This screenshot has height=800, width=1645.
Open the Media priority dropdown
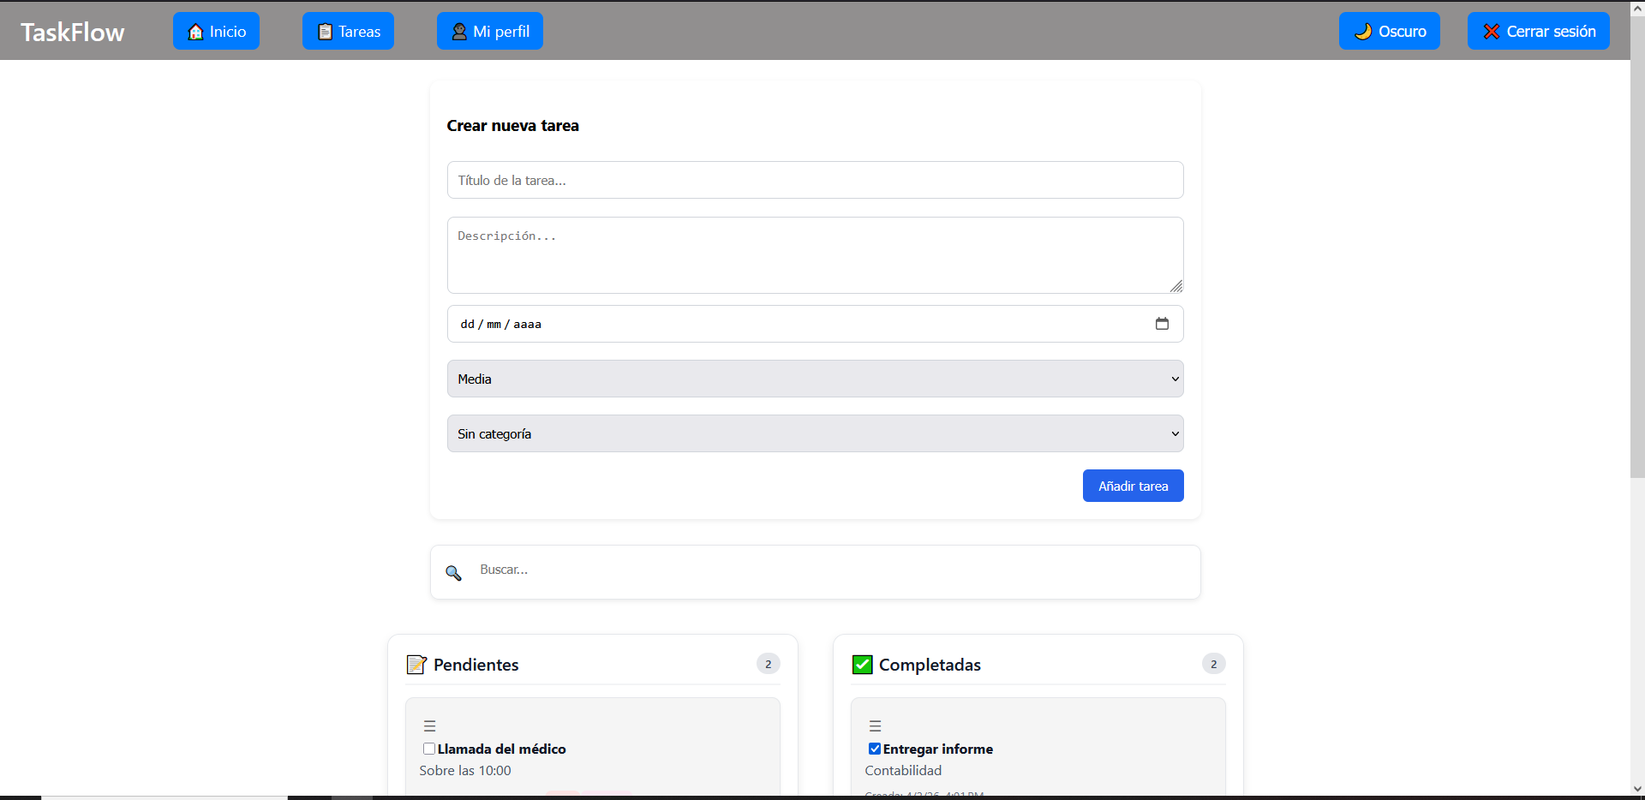(815, 379)
